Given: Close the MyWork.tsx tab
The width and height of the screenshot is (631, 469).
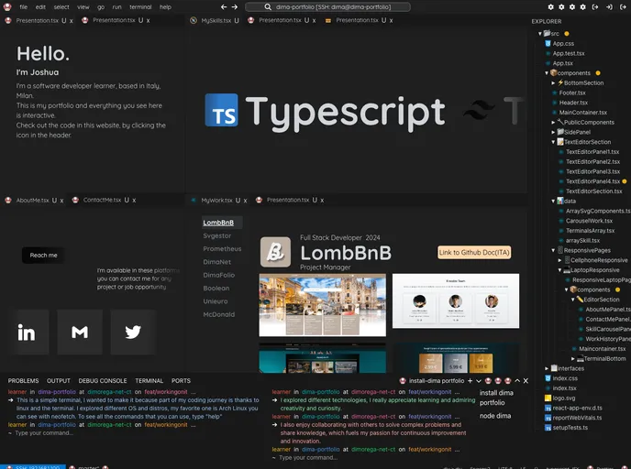Looking at the screenshot, I should tap(245, 200).
